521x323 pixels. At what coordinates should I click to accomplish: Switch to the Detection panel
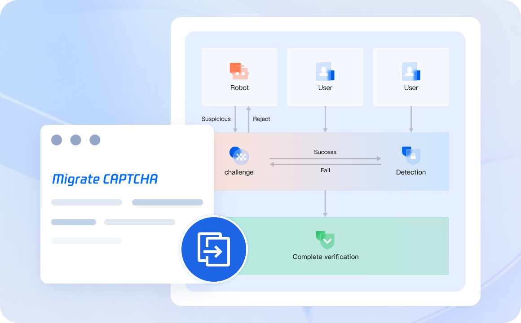(x=411, y=161)
